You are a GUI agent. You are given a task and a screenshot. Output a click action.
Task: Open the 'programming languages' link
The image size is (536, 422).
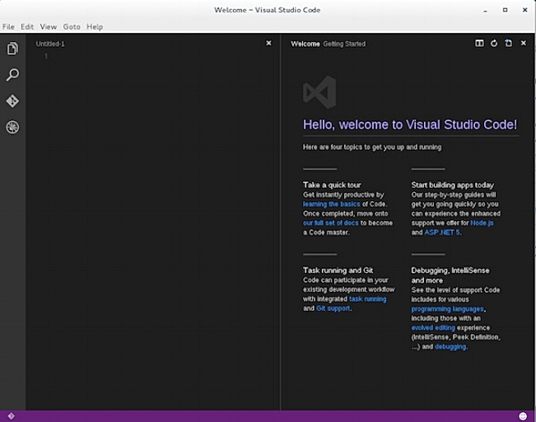(447, 309)
